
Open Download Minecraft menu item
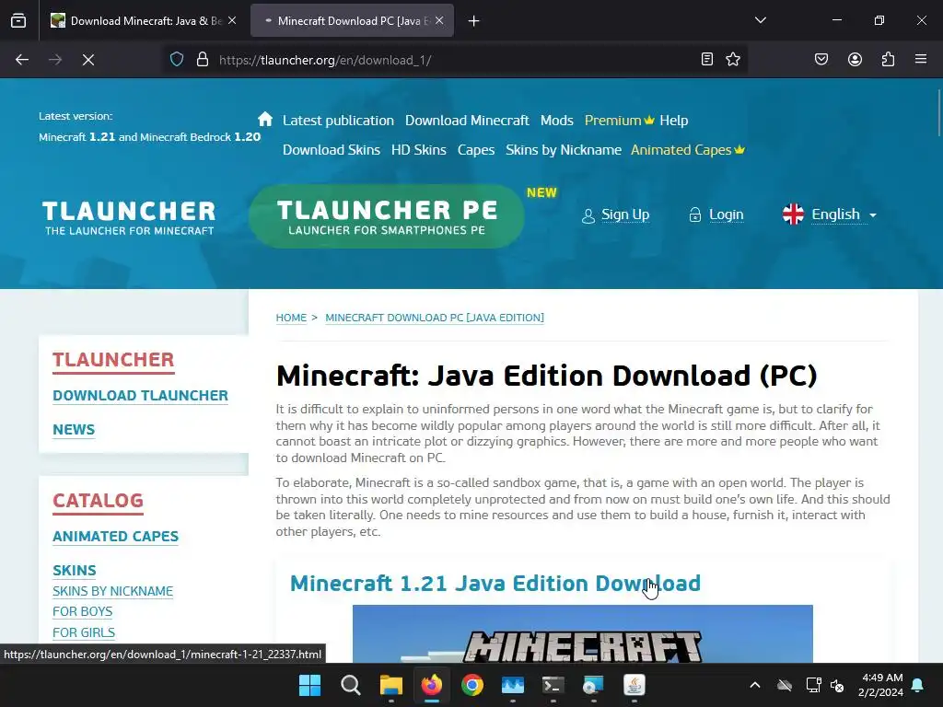coord(467,121)
